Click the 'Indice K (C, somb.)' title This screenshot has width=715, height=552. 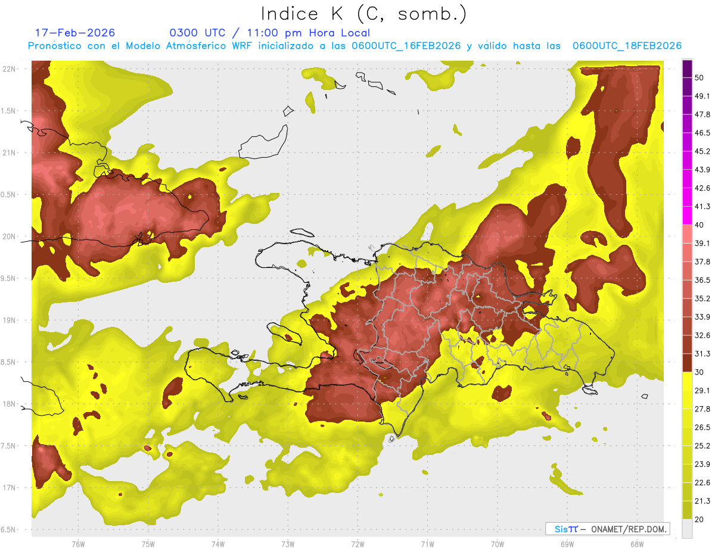pyautogui.click(x=363, y=13)
